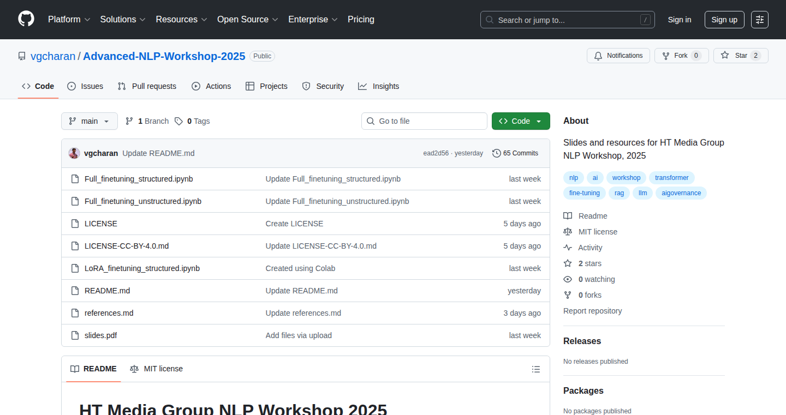Click file icon for Full_finetuning_unstructured.ipynb
The image size is (786, 415).
coord(75,201)
